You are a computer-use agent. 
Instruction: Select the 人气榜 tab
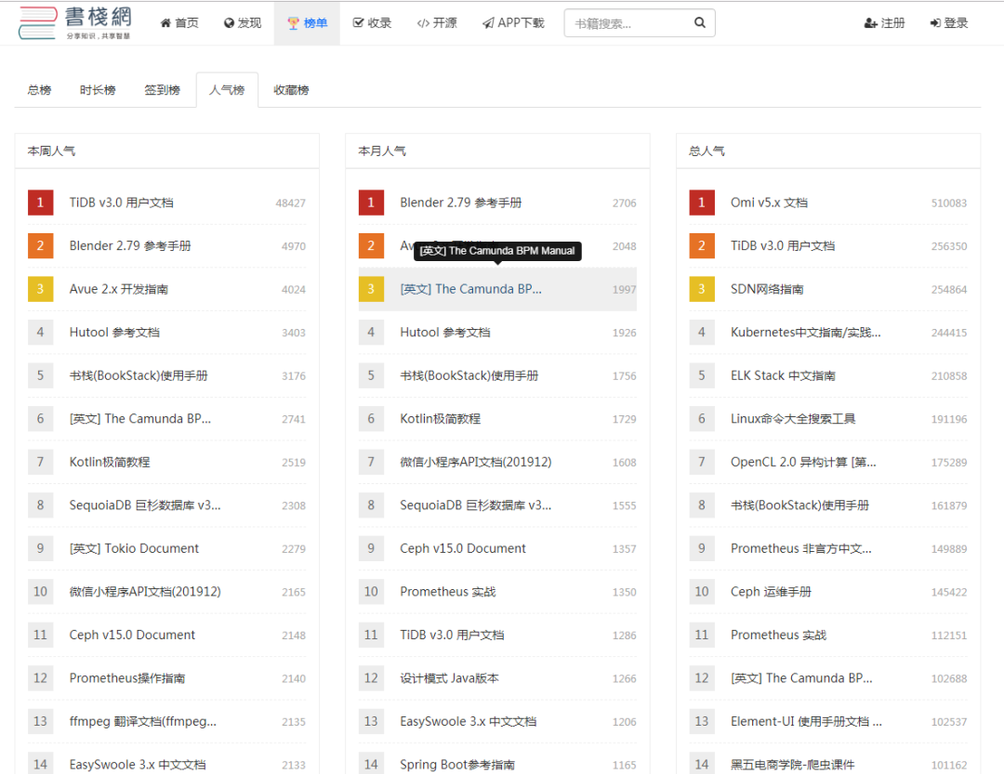228,90
